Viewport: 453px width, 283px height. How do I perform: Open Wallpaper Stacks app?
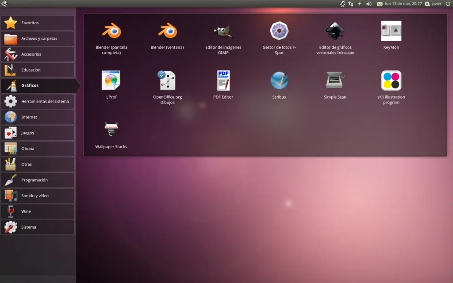(111, 130)
